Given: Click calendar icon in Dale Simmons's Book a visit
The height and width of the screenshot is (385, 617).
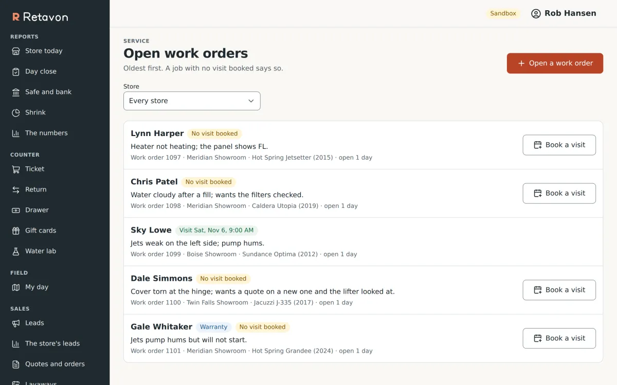Looking at the screenshot, I should 538,290.
